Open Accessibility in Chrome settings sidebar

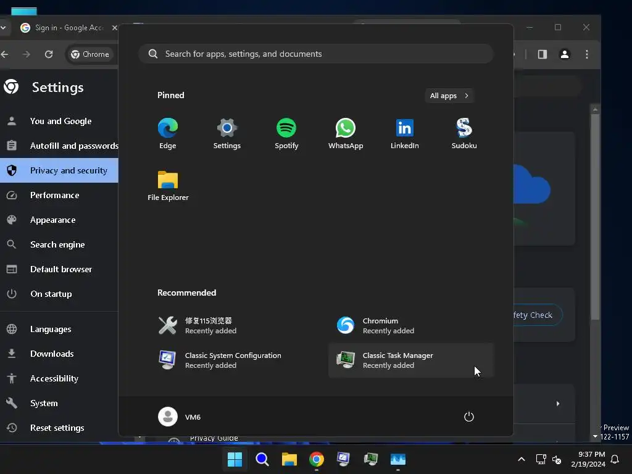pyautogui.click(x=59, y=378)
